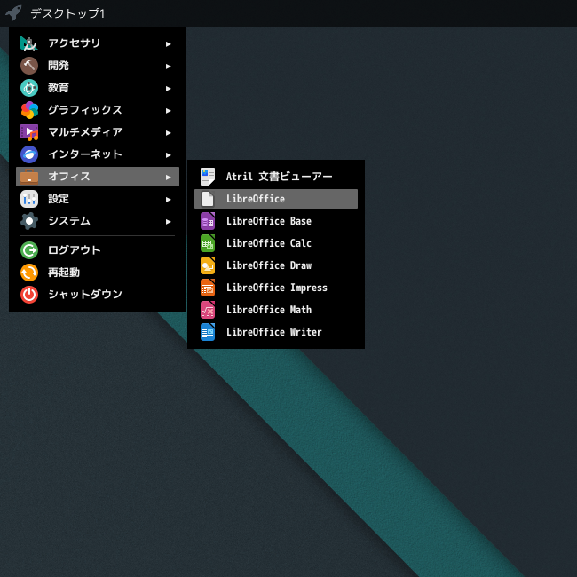Choose ログアウト to log out
The image size is (577, 577).
[x=98, y=250]
